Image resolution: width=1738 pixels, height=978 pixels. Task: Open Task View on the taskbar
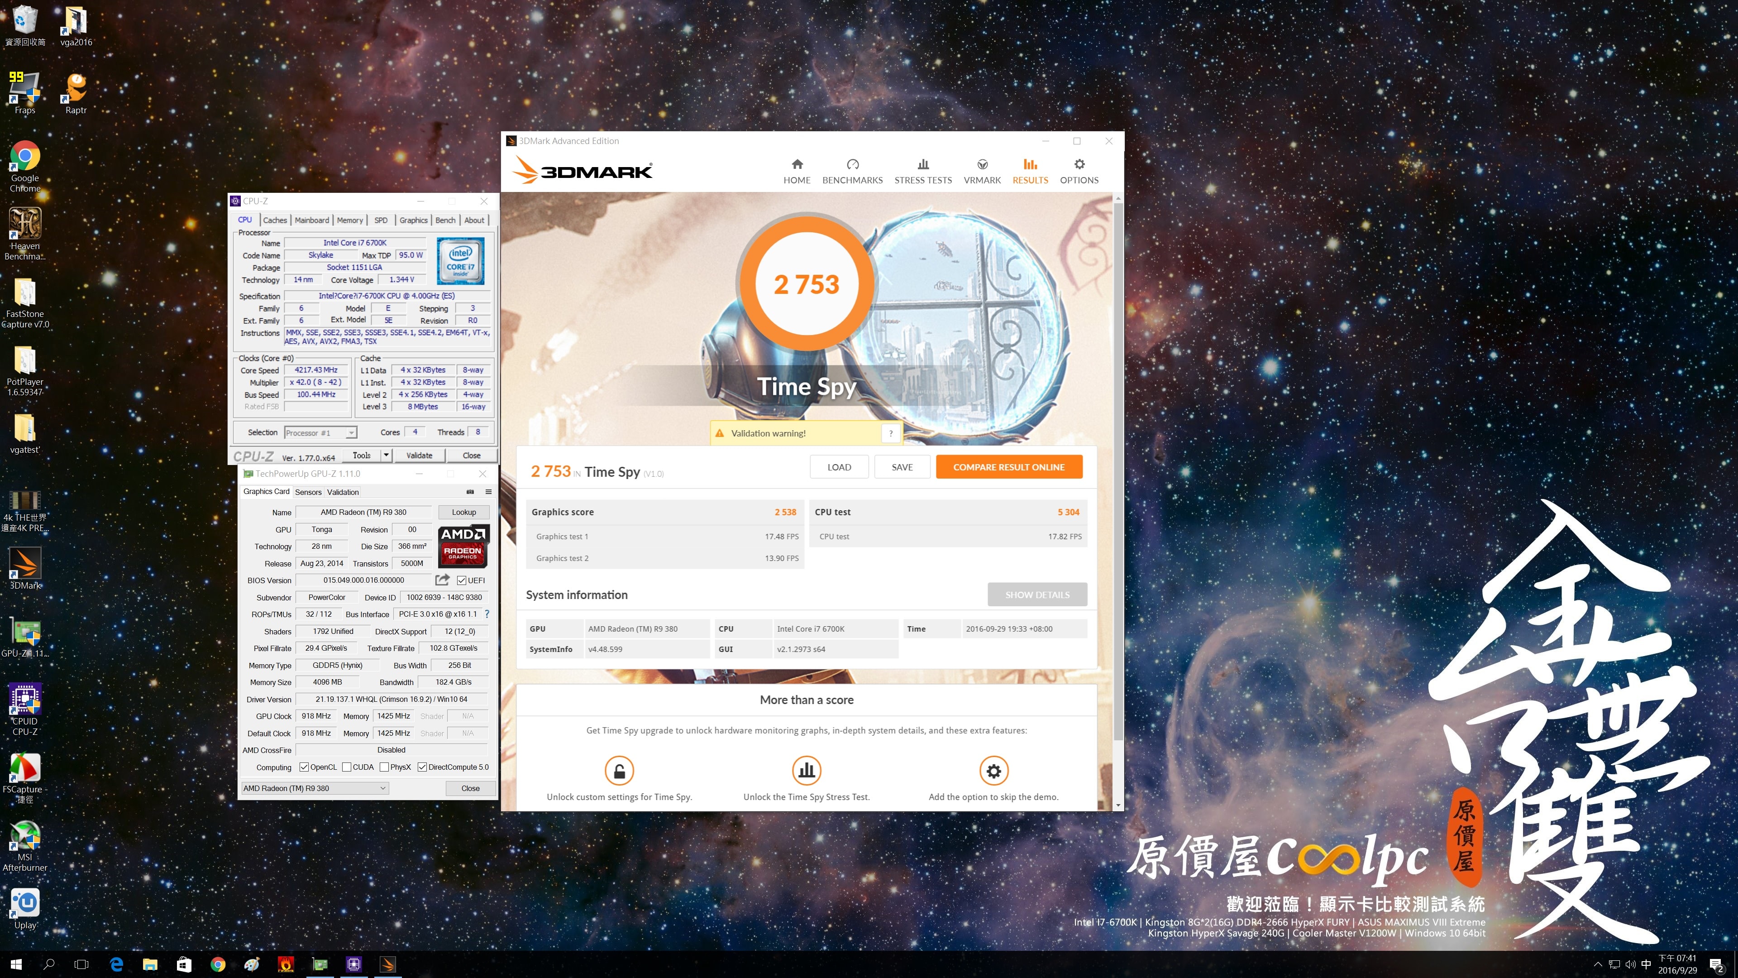click(x=81, y=964)
